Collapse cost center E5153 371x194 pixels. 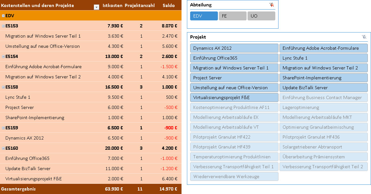coord(3,26)
